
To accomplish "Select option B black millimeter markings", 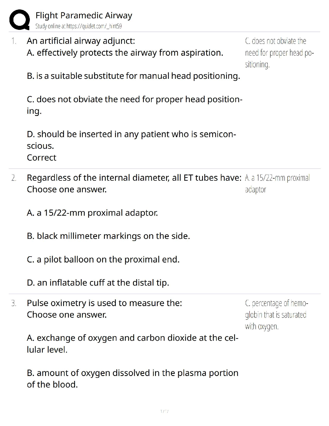I will pos(108,236).
